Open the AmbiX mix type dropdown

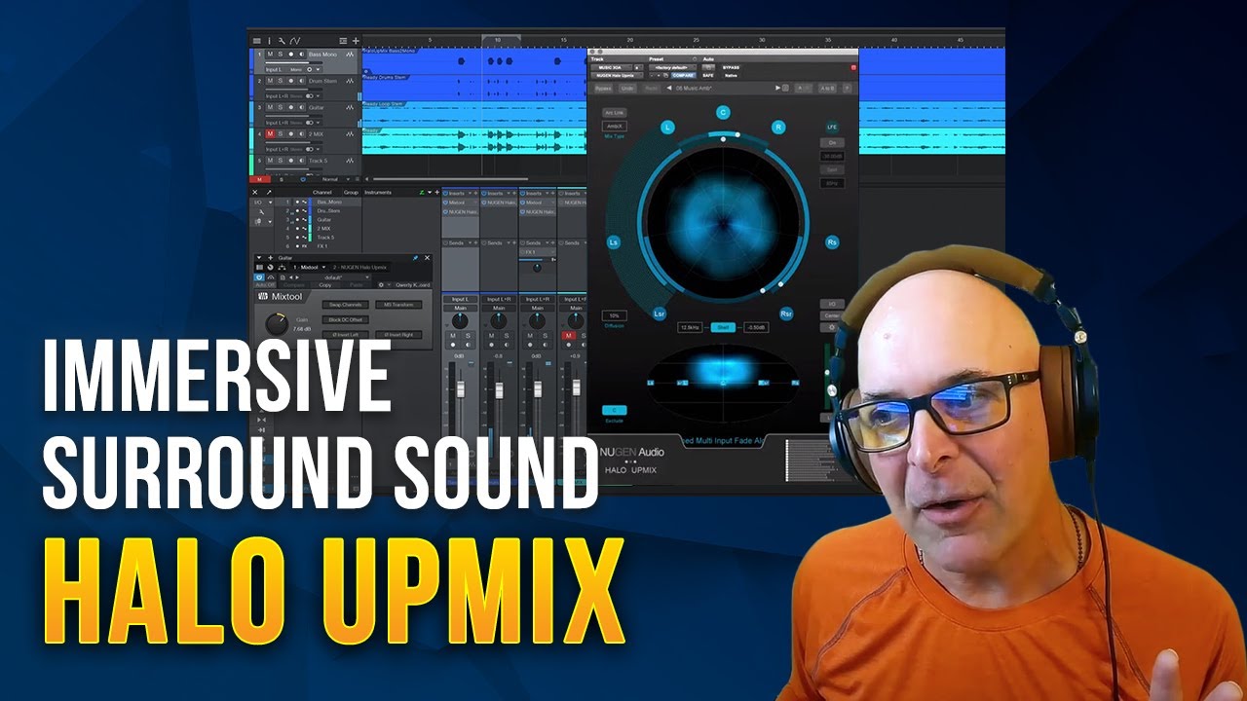click(x=615, y=127)
